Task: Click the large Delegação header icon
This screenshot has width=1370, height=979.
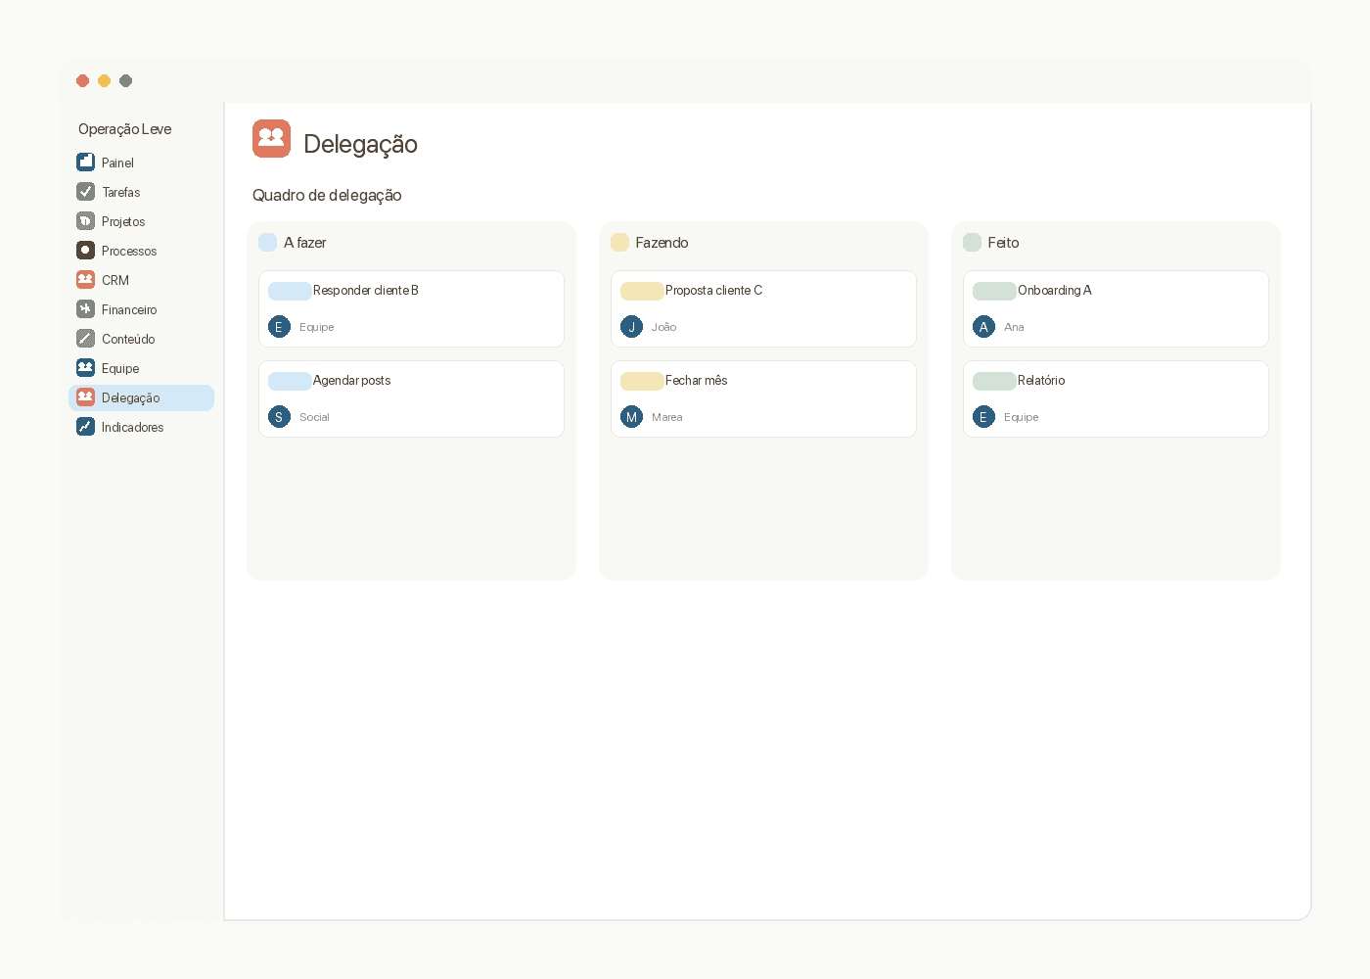Action: pos(271,139)
